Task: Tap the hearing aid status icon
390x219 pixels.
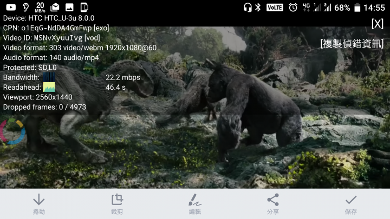Action: 25,8
